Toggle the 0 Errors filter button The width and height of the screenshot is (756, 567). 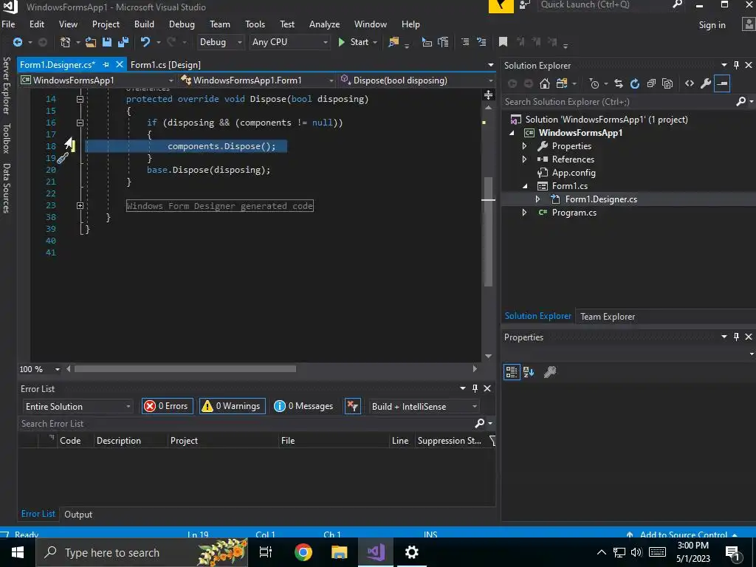[x=168, y=406]
